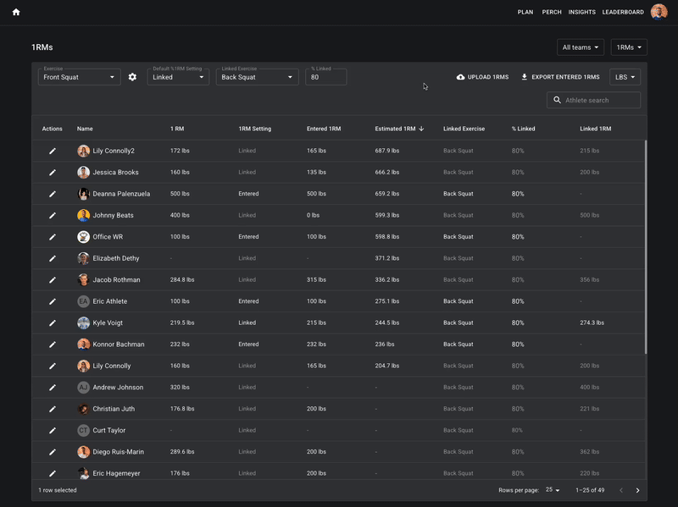Click the settings gear beside Front Squat
The height and width of the screenshot is (507, 678).
(x=132, y=76)
